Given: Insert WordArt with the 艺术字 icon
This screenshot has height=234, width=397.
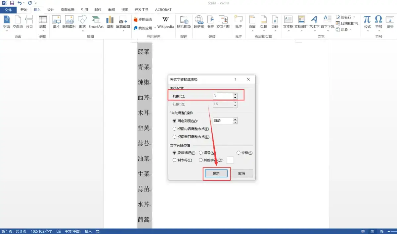Looking at the screenshot, I should coord(314,23).
